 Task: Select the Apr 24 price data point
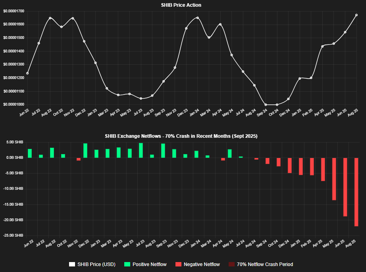220,24
